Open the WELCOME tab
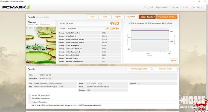The height and width of the screenshot is (112, 208). click(x=148, y=7)
